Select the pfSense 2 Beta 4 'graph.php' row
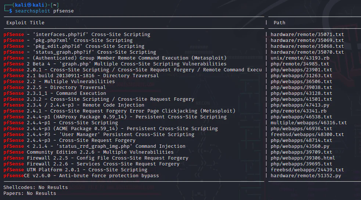The image size is (361, 200). coord(115,64)
